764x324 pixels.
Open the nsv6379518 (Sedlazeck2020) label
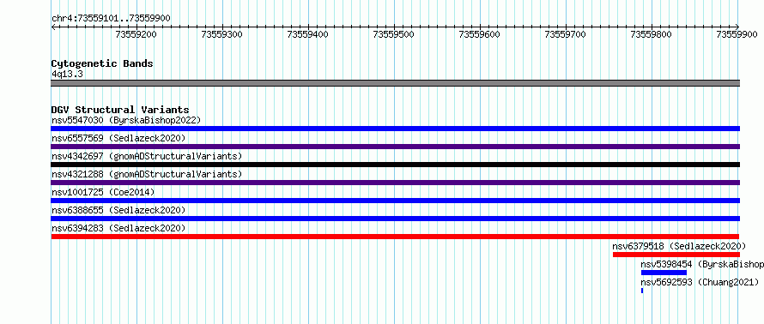pos(679,246)
